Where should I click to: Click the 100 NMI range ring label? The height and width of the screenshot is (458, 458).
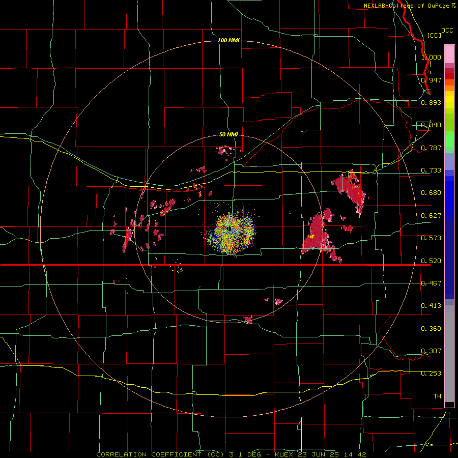tap(228, 40)
